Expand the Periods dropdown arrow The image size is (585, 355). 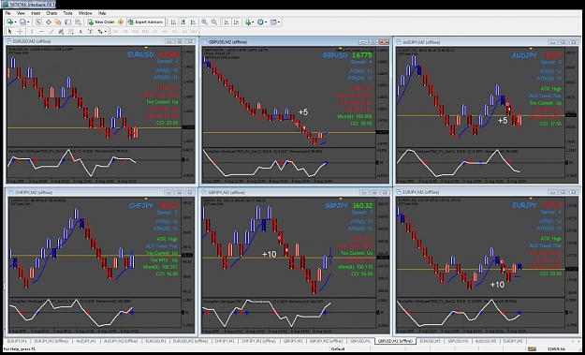(266, 22)
